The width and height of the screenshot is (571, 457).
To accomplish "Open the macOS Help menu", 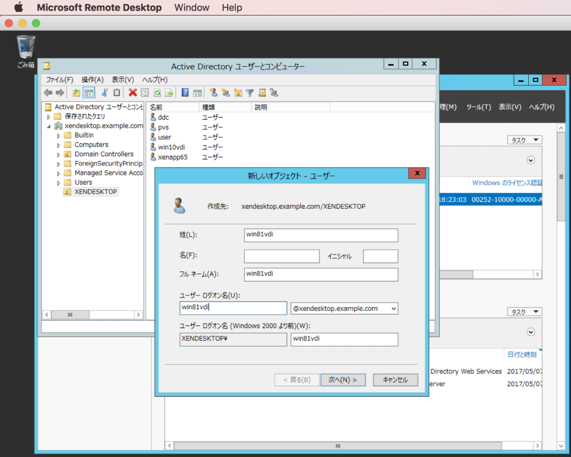I will [x=232, y=8].
